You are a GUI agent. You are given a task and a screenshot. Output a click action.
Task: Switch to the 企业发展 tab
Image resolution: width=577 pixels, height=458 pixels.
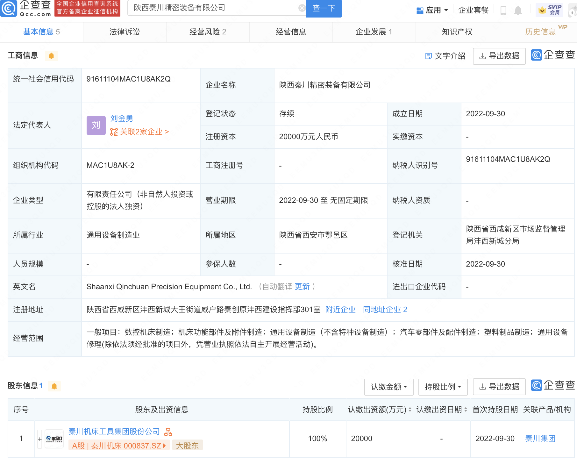pos(374,32)
